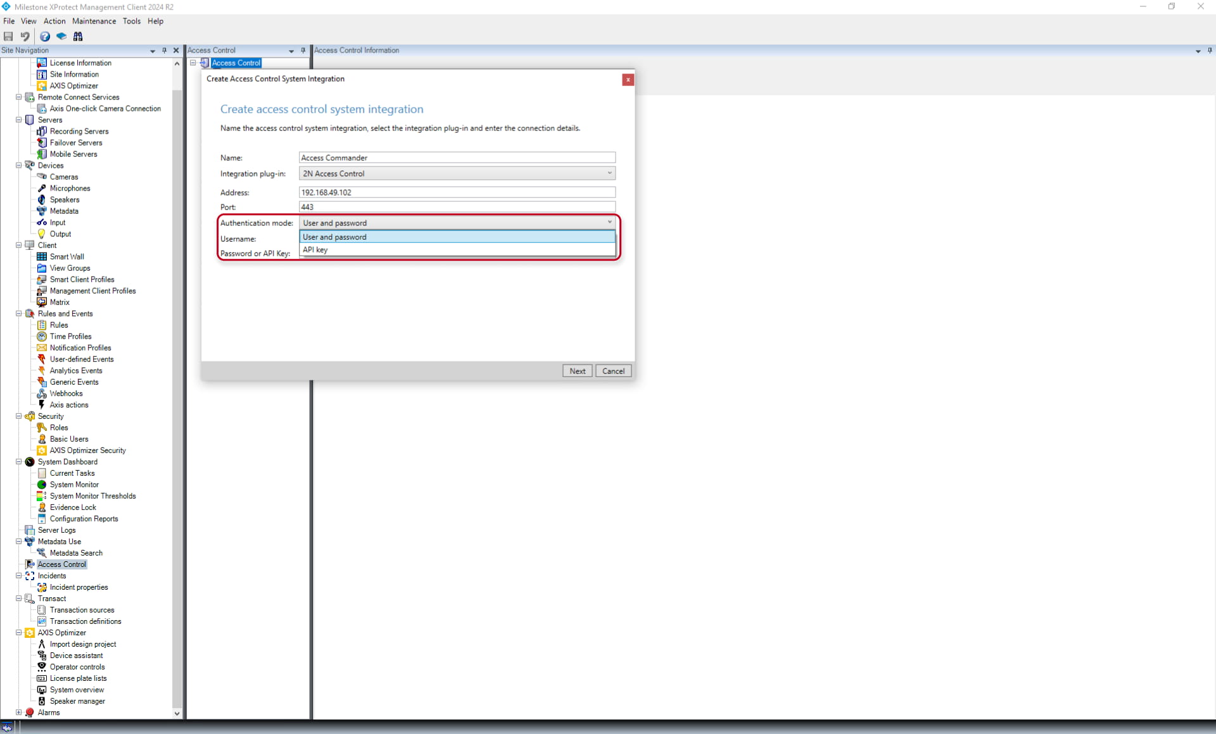
Task: Click the Metadata Search icon
Action: click(x=42, y=552)
